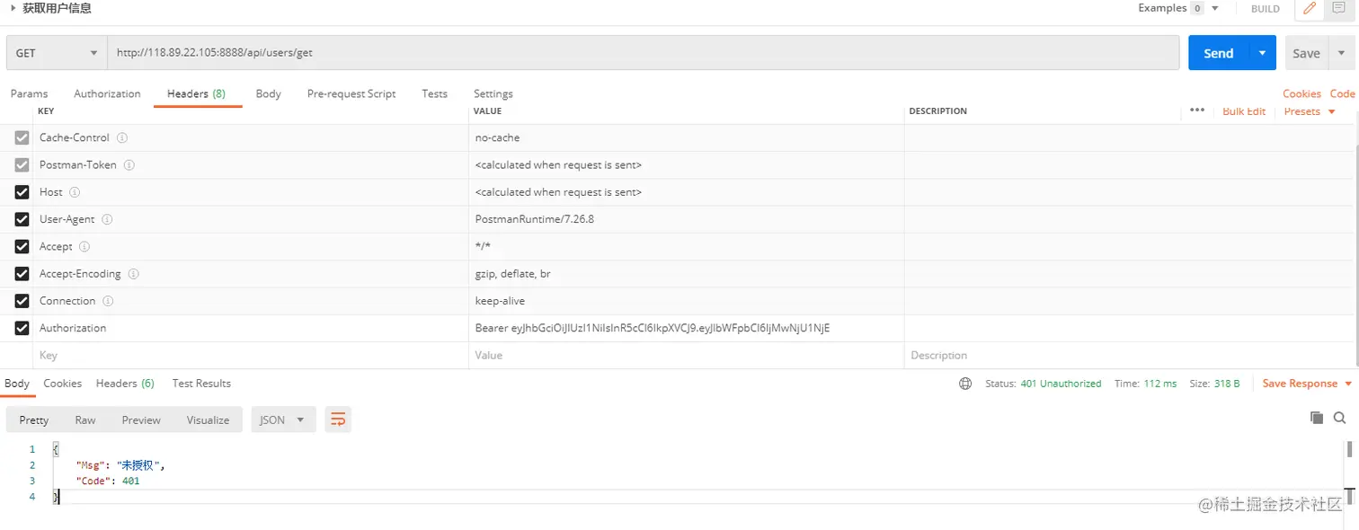
Task: Uncheck the Host header checkbox
Action: pyautogui.click(x=22, y=192)
